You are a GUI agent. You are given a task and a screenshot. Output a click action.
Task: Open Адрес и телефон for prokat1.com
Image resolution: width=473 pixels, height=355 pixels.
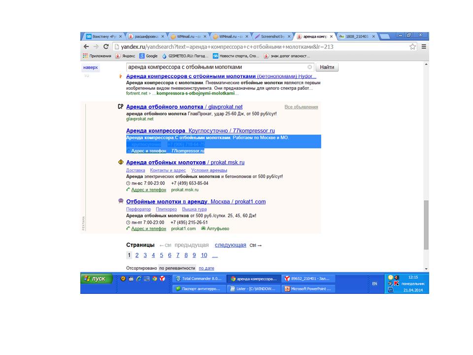click(148, 229)
